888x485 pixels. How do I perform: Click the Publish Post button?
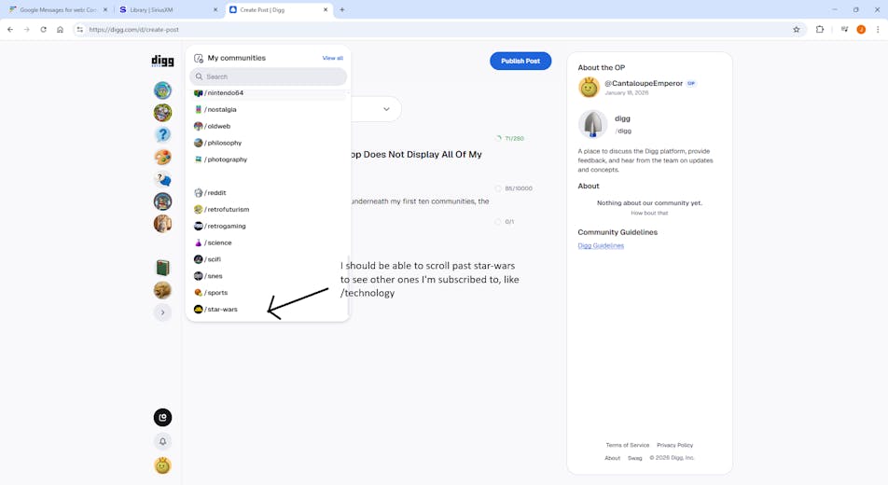[x=520, y=62]
